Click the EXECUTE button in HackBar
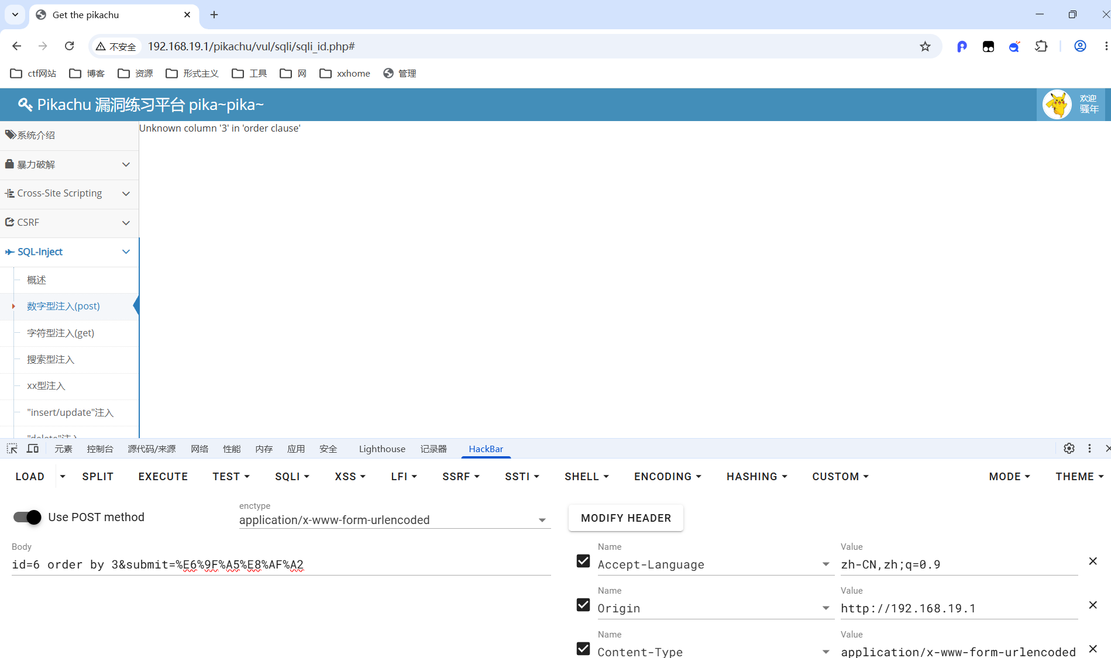Image resolution: width=1111 pixels, height=658 pixels. [163, 477]
